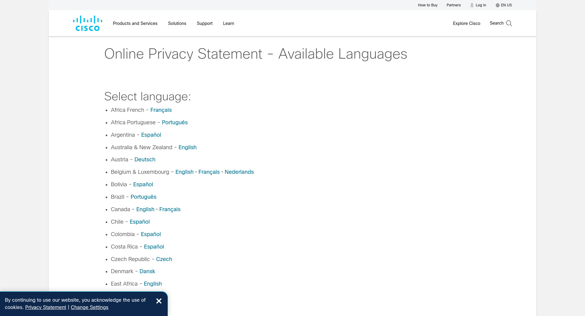Open the Support menu
The image size is (585, 316).
(x=204, y=23)
